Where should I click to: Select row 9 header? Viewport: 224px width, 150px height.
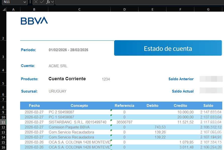pyautogui.click(x=3, y=112)
